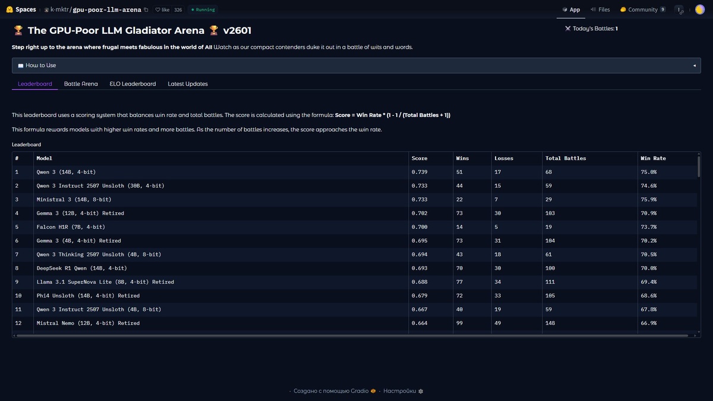This screenshot has height=401, width=713.
Task: Click the total battles value 148
Action: point(589,323)
